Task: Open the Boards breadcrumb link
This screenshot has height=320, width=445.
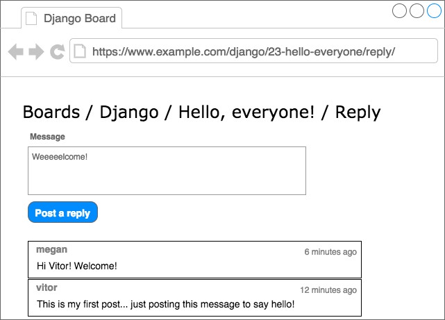Action: (51, 112)
